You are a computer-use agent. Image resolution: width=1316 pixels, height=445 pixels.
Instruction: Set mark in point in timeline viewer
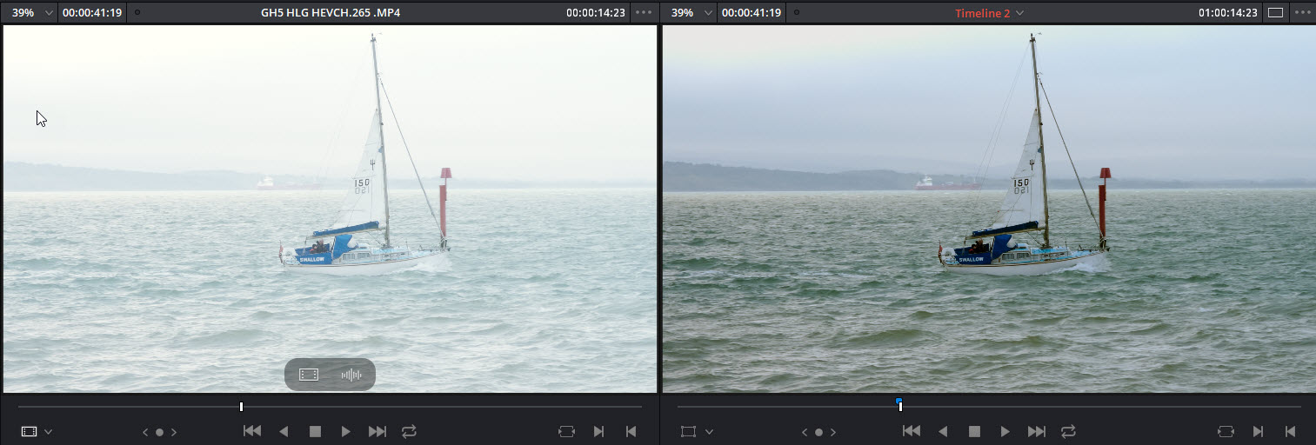(x=1258, y=431)
